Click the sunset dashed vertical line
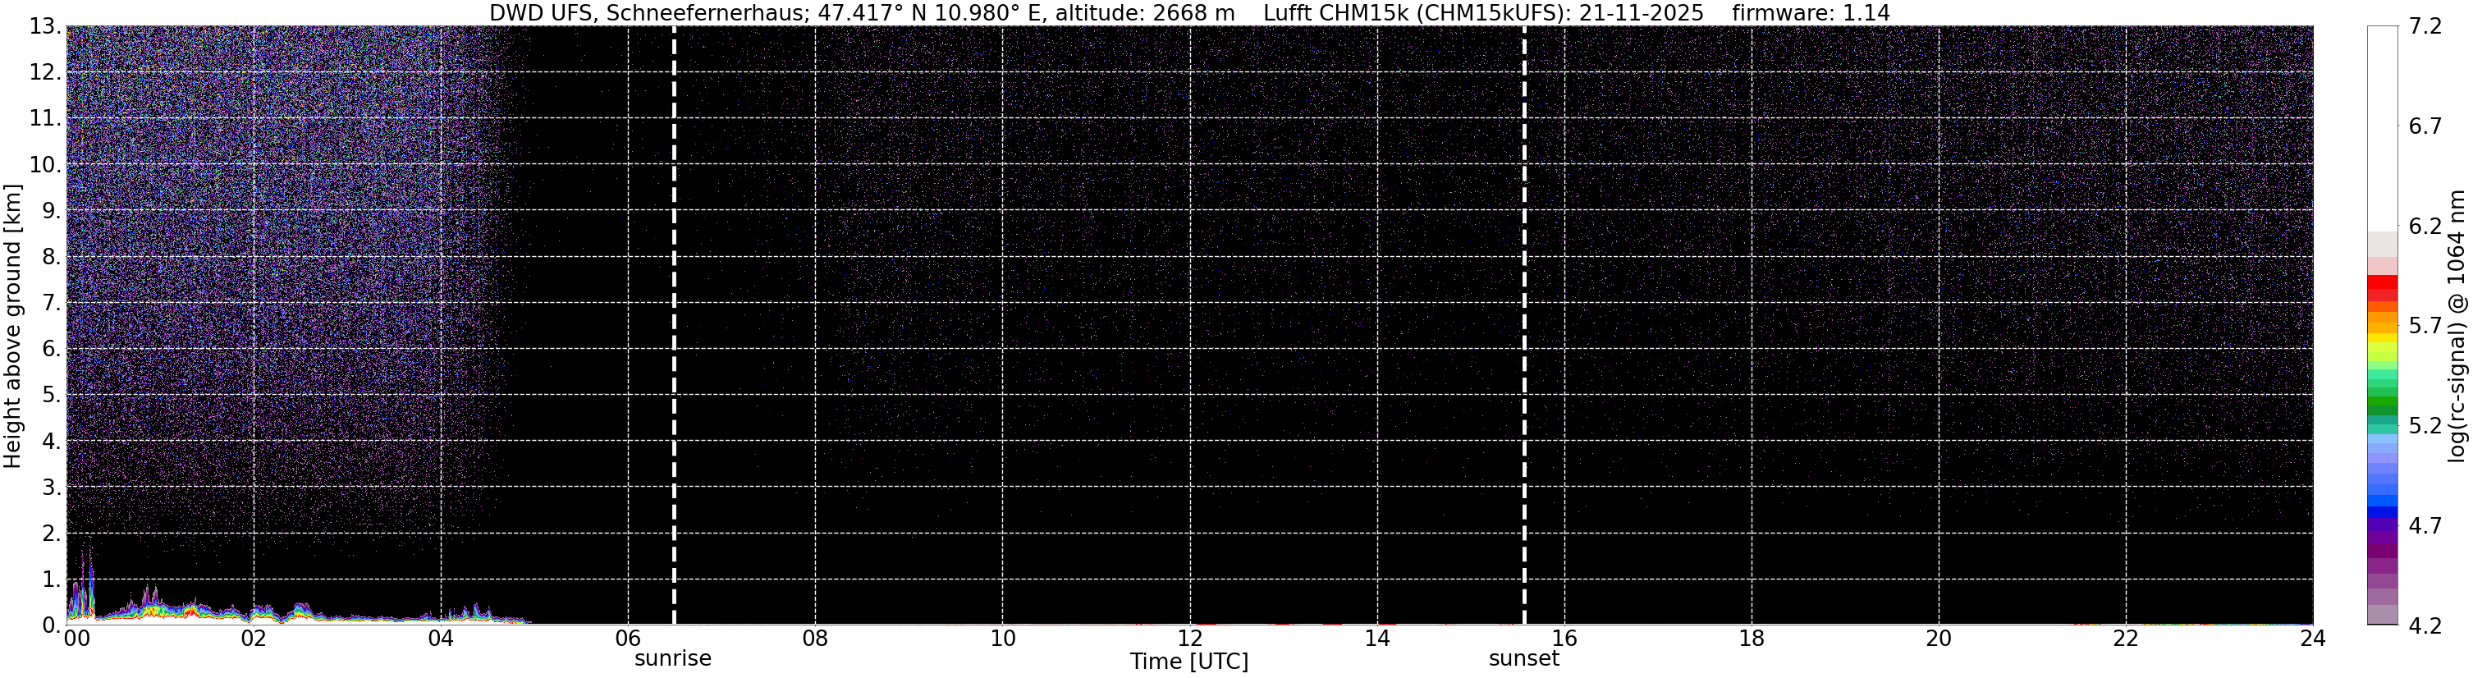This screenshot has width=2473, height=678. (1523, 326)
